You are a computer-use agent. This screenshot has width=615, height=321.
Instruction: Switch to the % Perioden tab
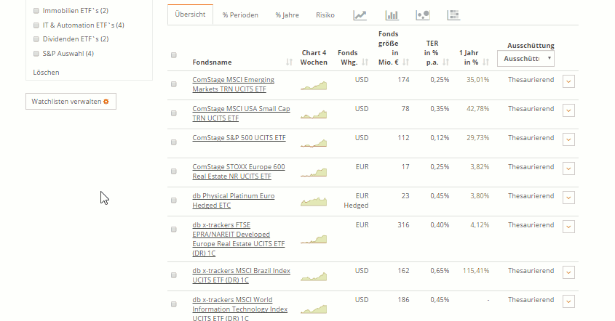[240, 15]
